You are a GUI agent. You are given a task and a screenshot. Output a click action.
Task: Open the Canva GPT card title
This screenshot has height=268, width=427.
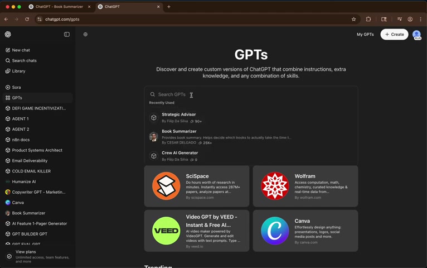[x=302, y=221]
